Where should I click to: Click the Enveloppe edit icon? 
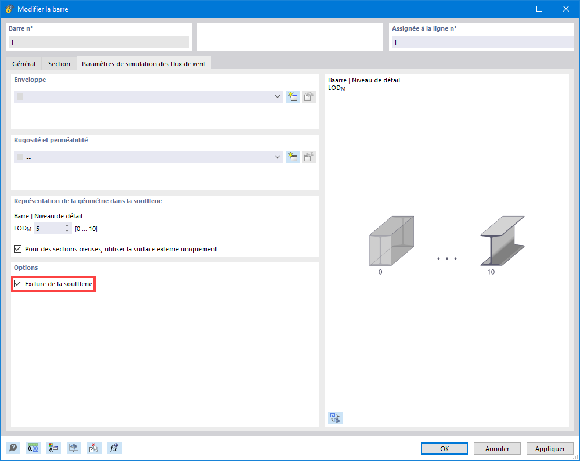coord(309,96)
